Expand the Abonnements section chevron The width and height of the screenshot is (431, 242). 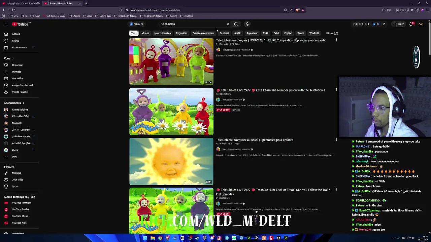pos(24,103)
